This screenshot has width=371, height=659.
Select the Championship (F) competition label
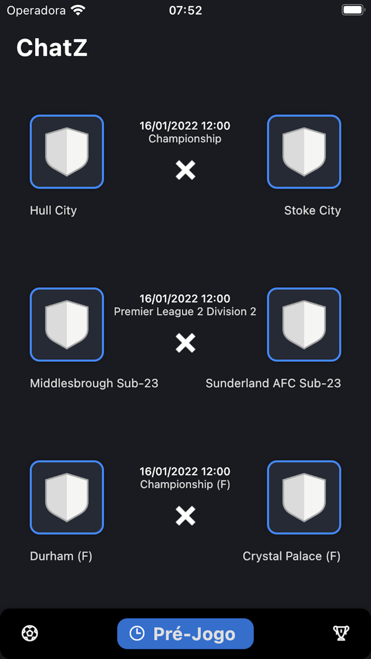[x=185, y=484]
